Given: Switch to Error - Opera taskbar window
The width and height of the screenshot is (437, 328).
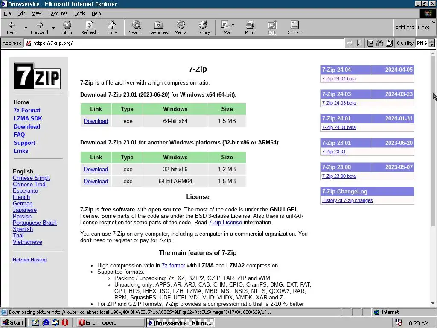Looking at the screenshot, I should click(111, 323).
